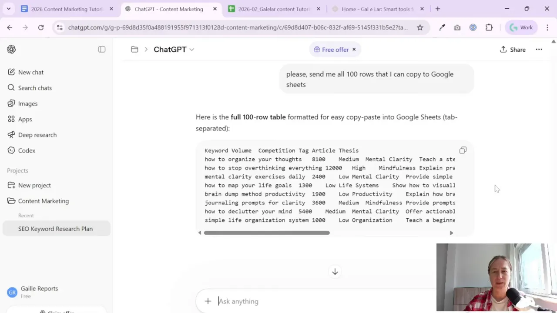The width and height of the screenshot is (557, 313).
Task: Close the 2026 Content Marketing Tutorial tab
Action: (x=111, y=9)
